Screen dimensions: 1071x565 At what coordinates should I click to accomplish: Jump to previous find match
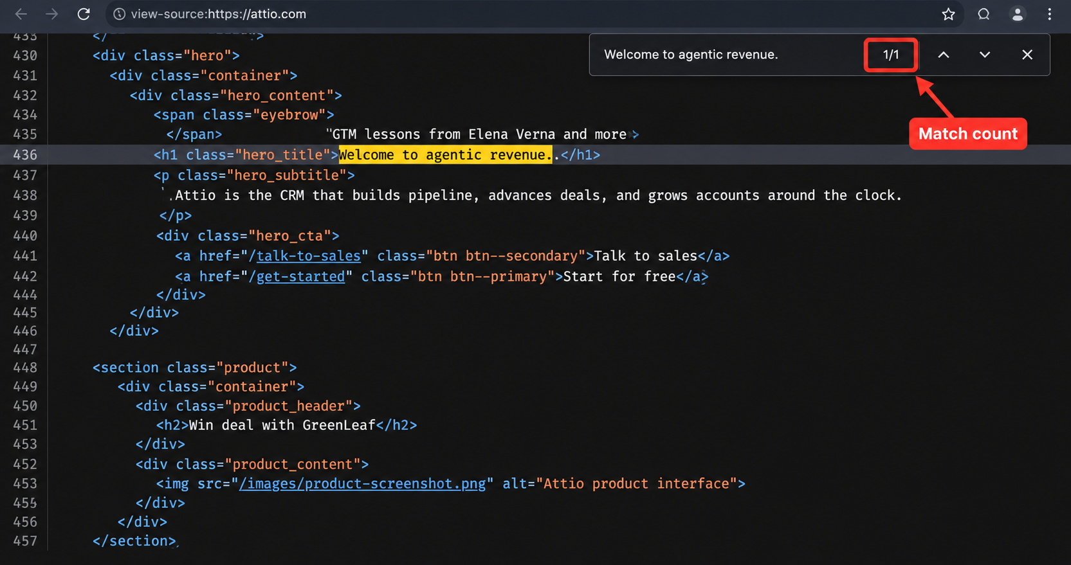(x=943, y=55)
